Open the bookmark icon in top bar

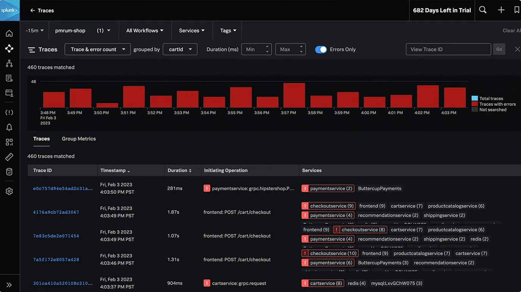point(517,10)
